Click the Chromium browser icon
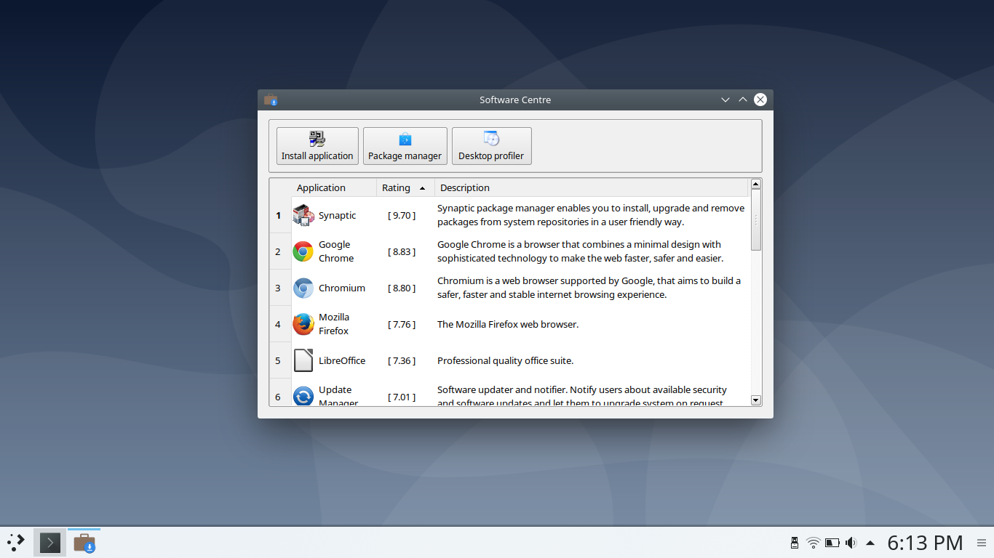The height and width of the screenshot is (558, 994). tap(303, 288)
